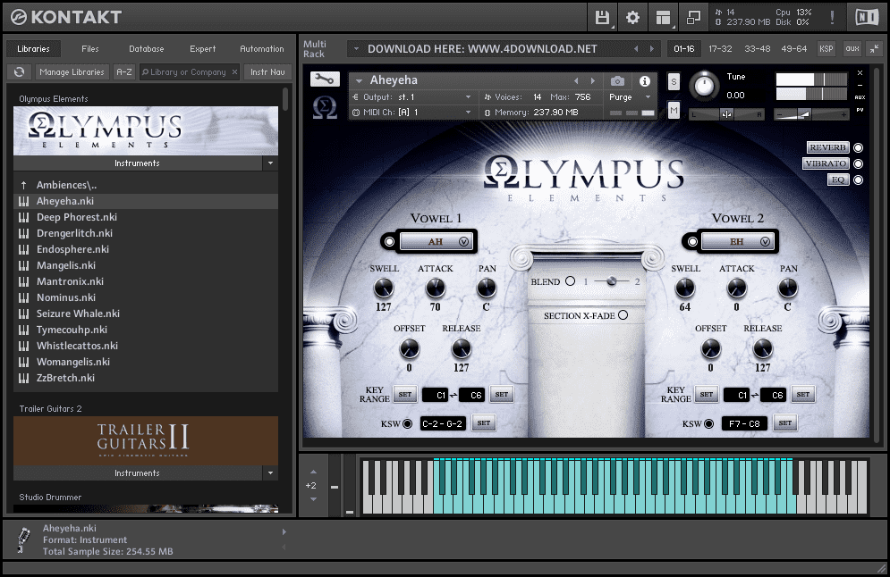Click Trailer Guitars II library banner
Viewport: 890px width, 577px height.
click(145, 441)
